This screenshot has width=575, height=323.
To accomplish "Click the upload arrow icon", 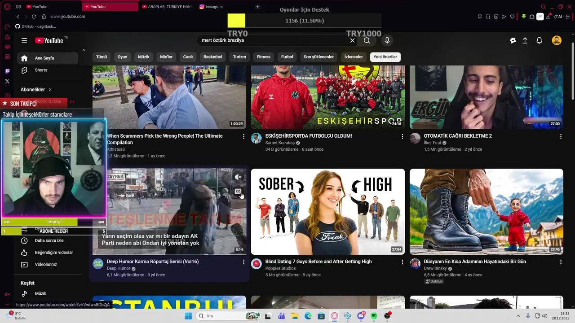I will pyautogui.click(x=525, y=40).
